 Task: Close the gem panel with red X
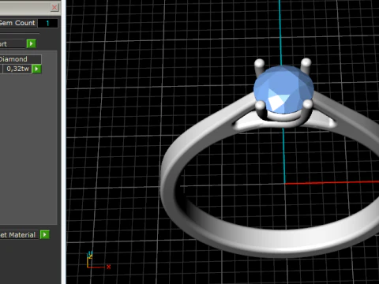(54, 7)
